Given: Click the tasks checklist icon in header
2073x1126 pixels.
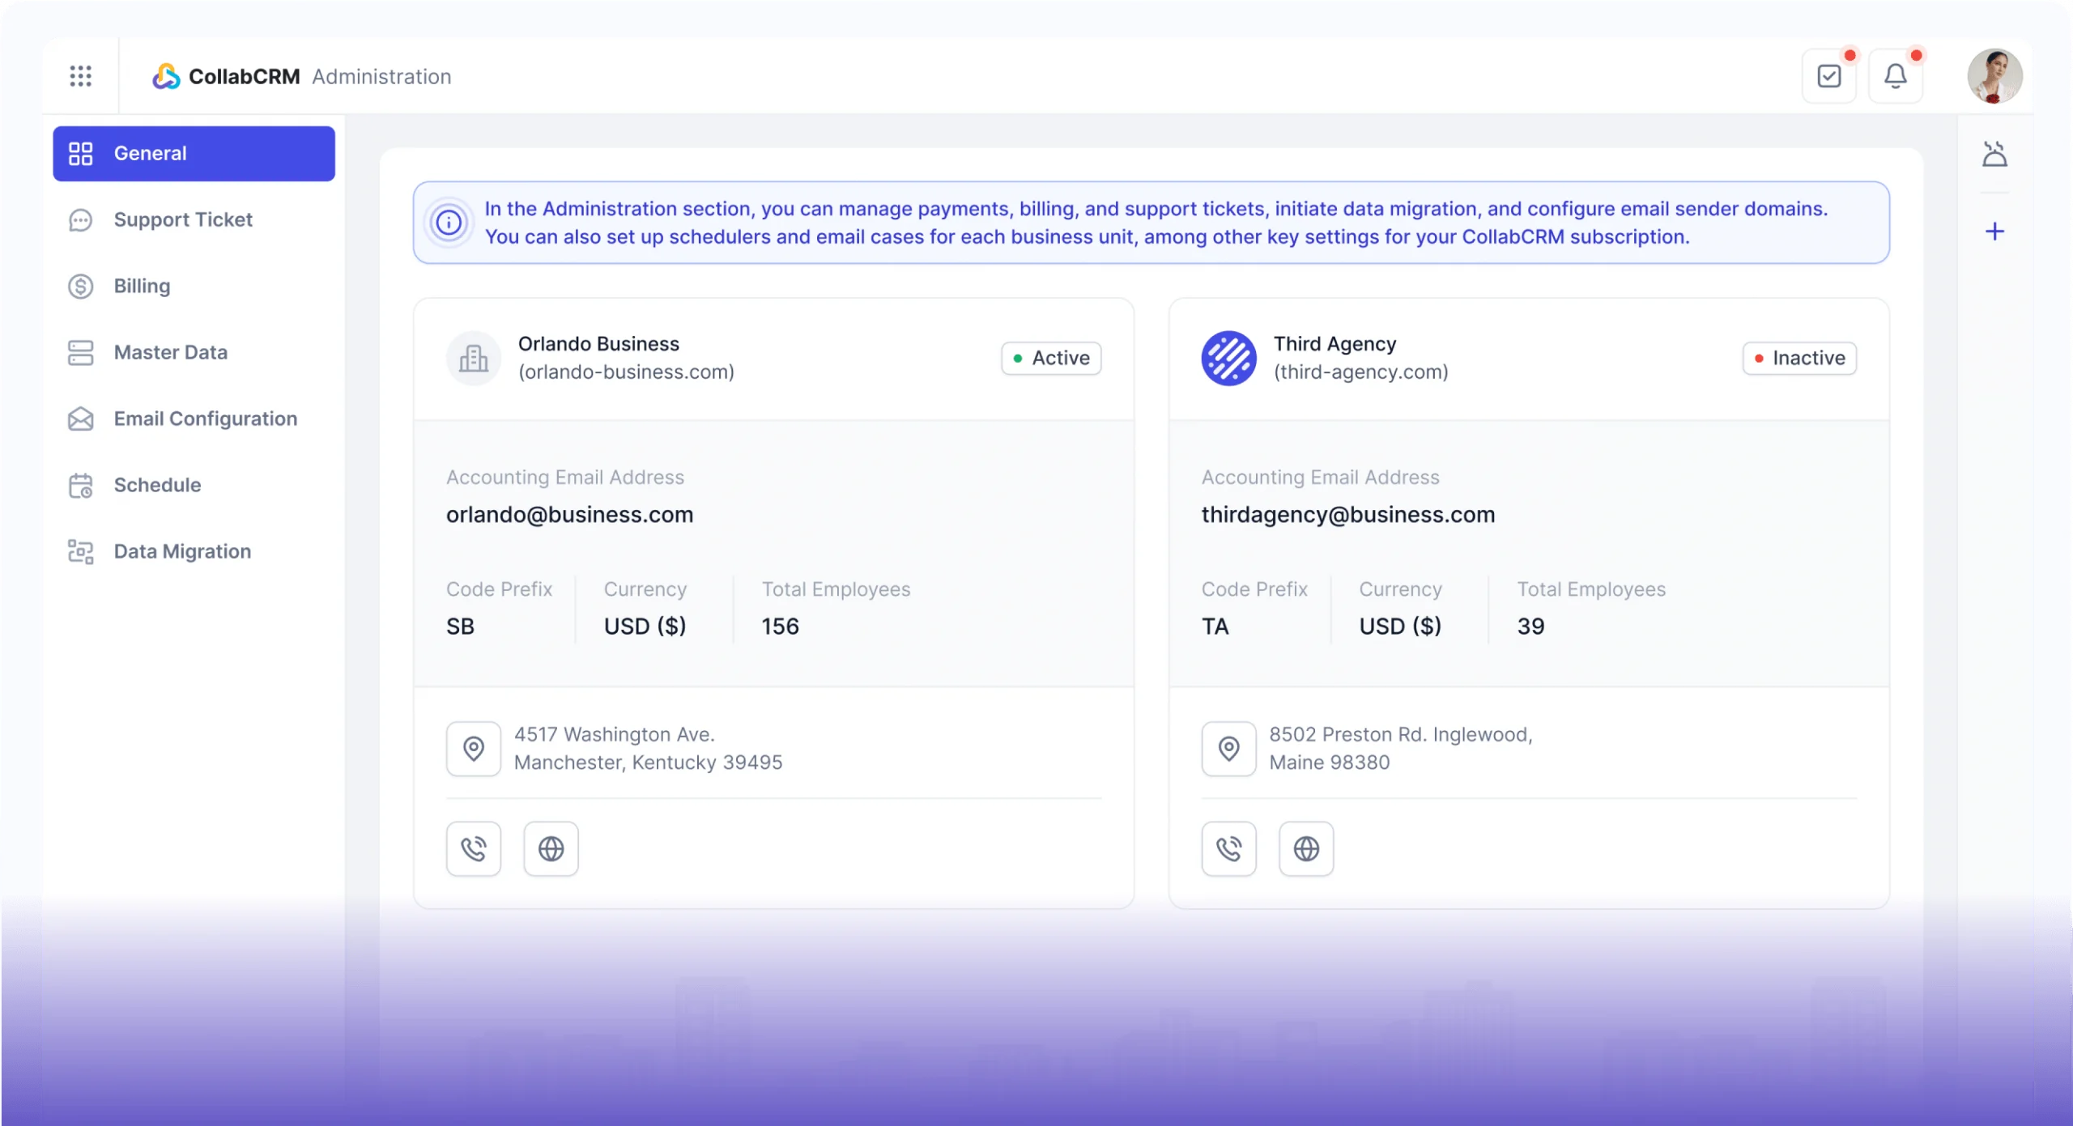Looking at the screenshot, I should click(1828, 76).
